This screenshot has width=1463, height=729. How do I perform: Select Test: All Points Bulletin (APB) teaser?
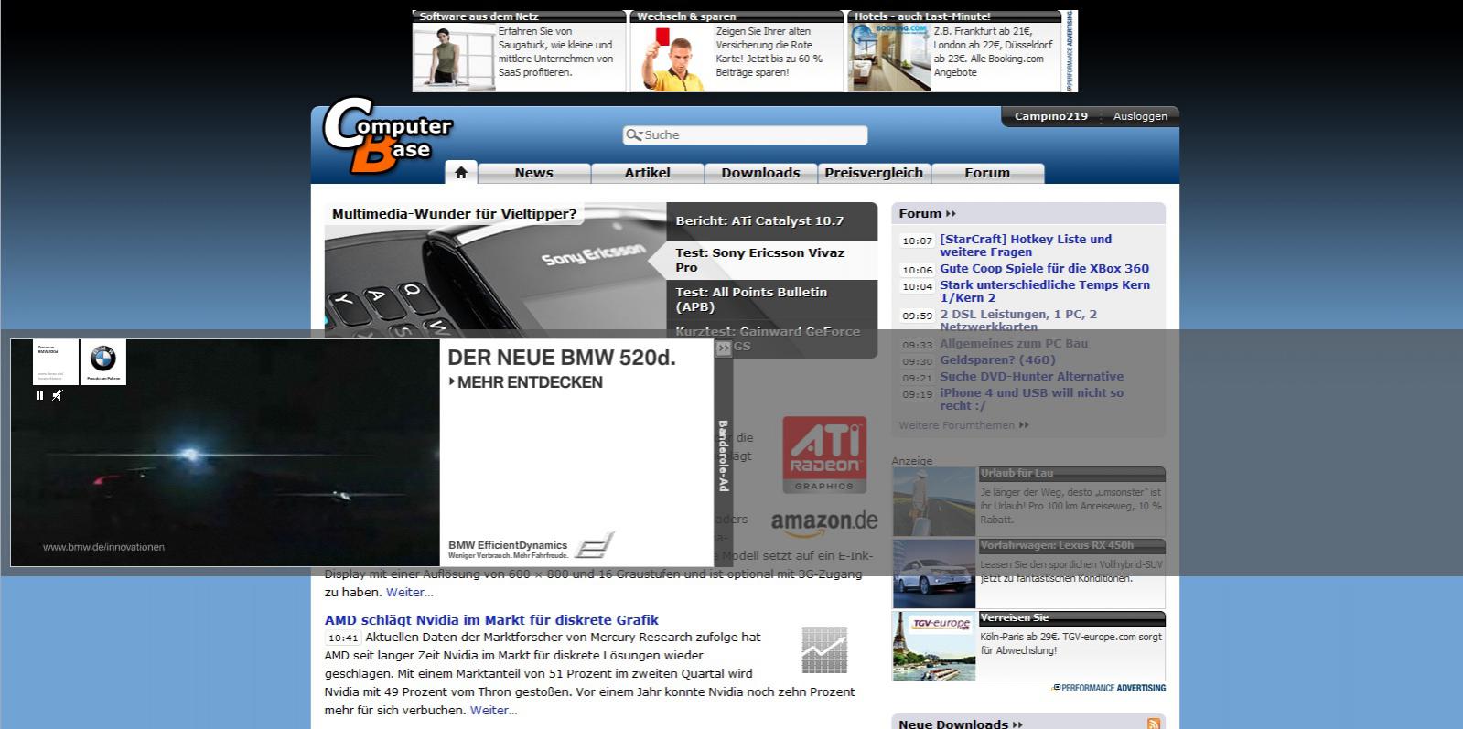pos(771,299)
